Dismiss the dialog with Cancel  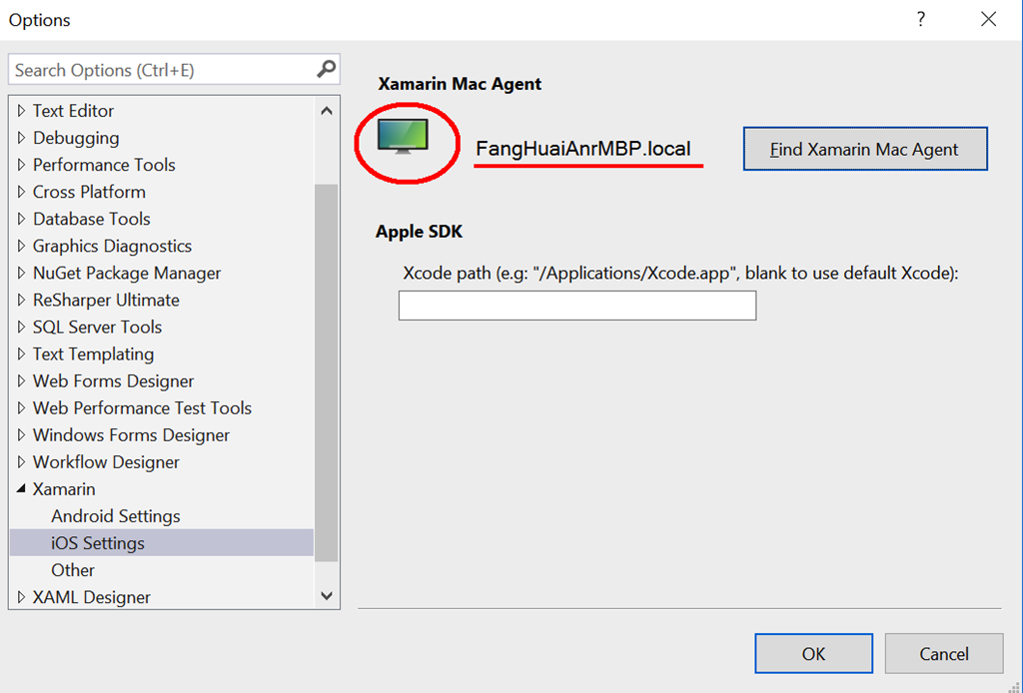(x=943, y=653)
